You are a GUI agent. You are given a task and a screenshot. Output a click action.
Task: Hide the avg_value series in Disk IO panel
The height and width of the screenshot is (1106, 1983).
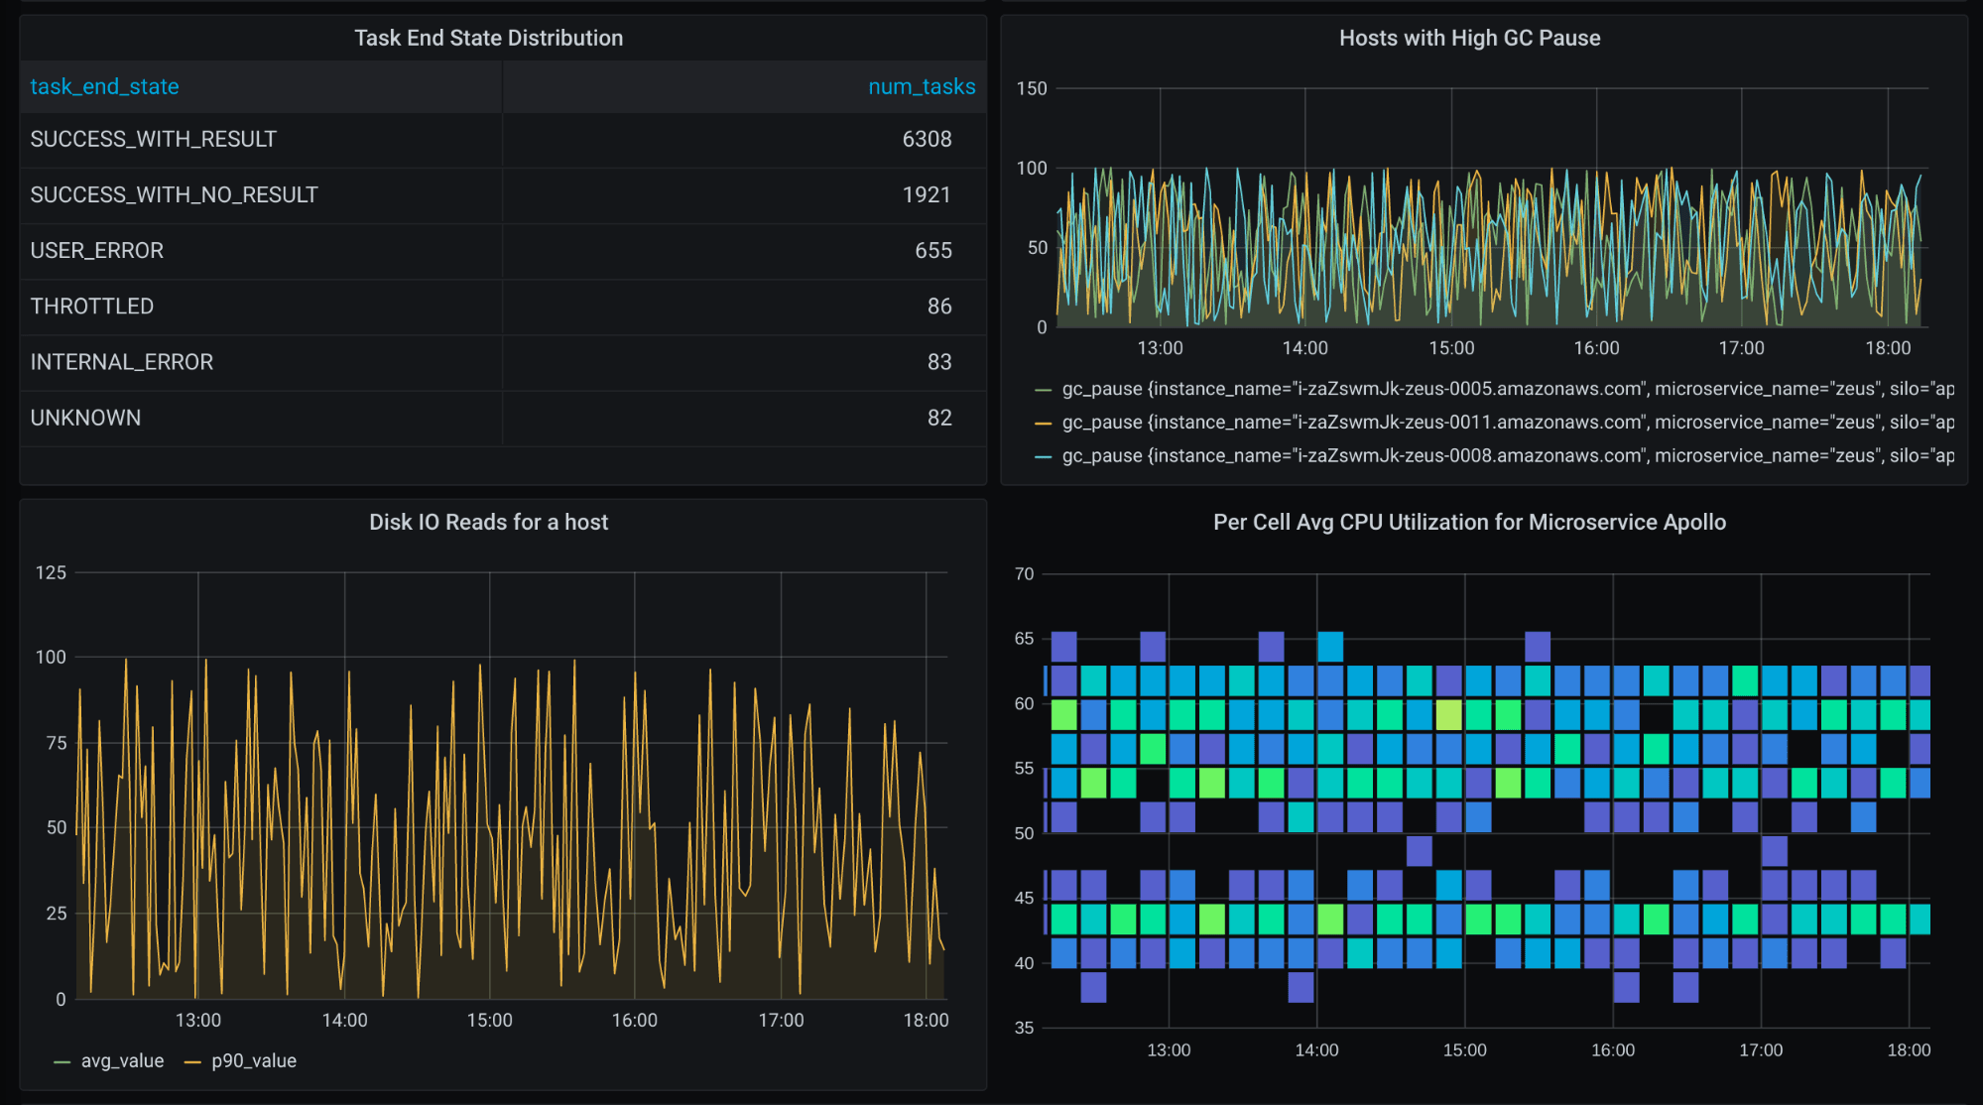pyautogui.click(x=124, y=1060)
